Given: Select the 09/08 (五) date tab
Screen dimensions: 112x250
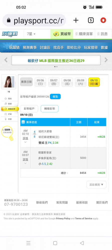Looking at the screenshot, I should (x=67, y=82).
